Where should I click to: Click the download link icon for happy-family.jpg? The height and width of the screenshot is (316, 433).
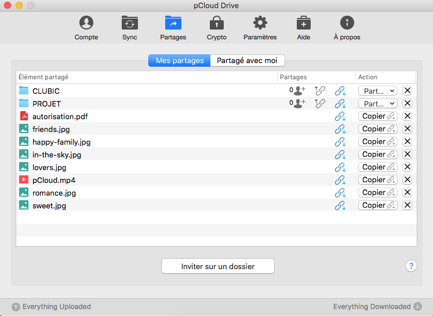(x=340, y=142)
